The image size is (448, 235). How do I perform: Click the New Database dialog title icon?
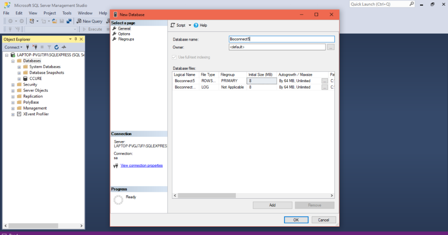(x=115, y=14)
